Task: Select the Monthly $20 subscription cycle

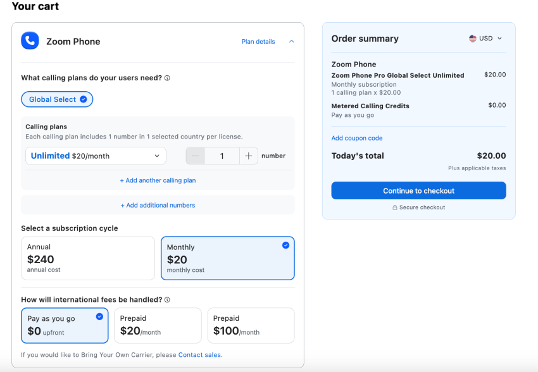Action: [227, 258]
